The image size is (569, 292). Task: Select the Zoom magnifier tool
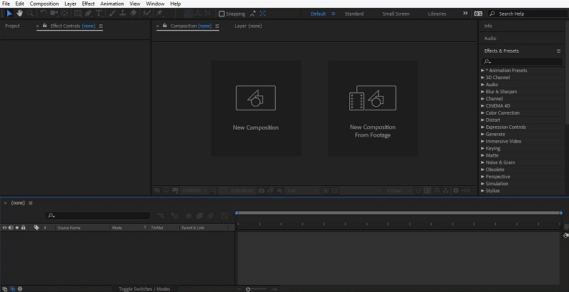pyautogui.click(x=30, y=14)
